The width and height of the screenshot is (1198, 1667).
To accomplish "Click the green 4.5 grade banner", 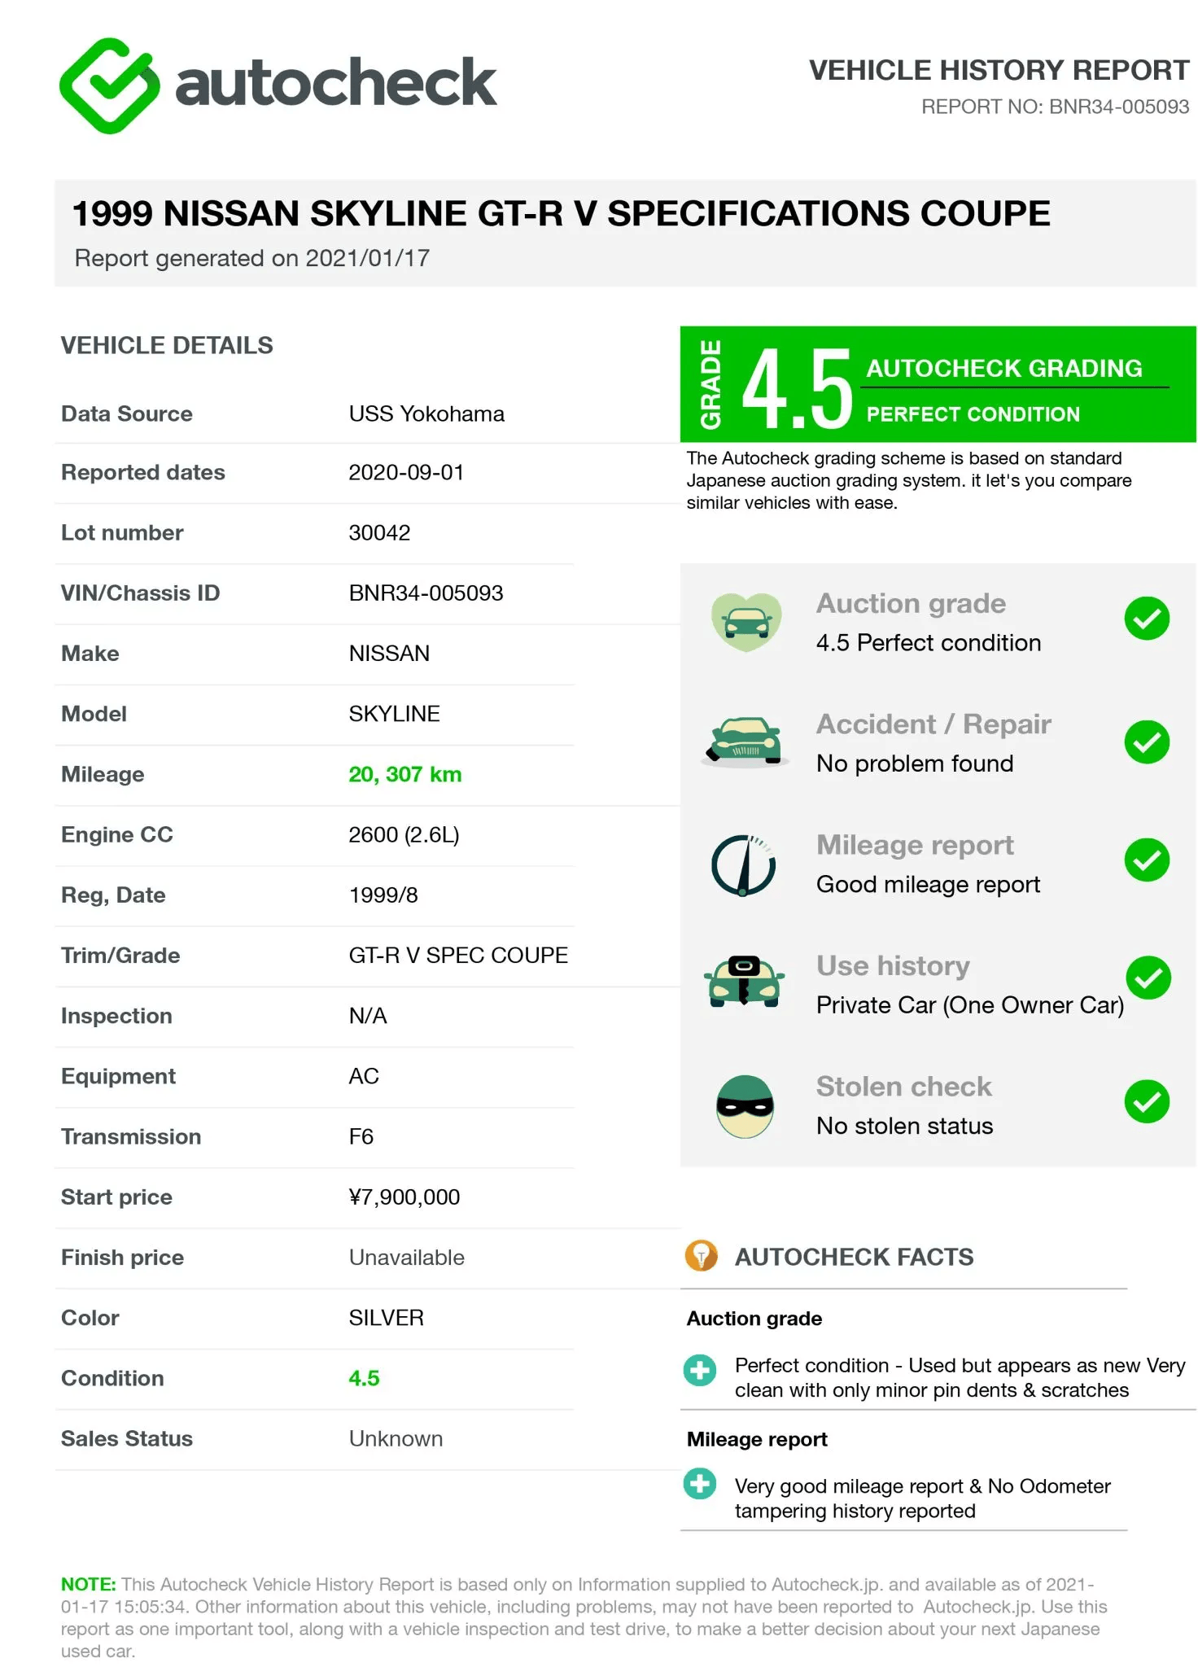I will pos(938,384).
